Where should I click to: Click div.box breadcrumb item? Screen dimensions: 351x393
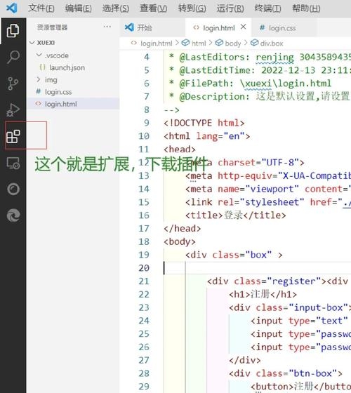coord(267,44)
